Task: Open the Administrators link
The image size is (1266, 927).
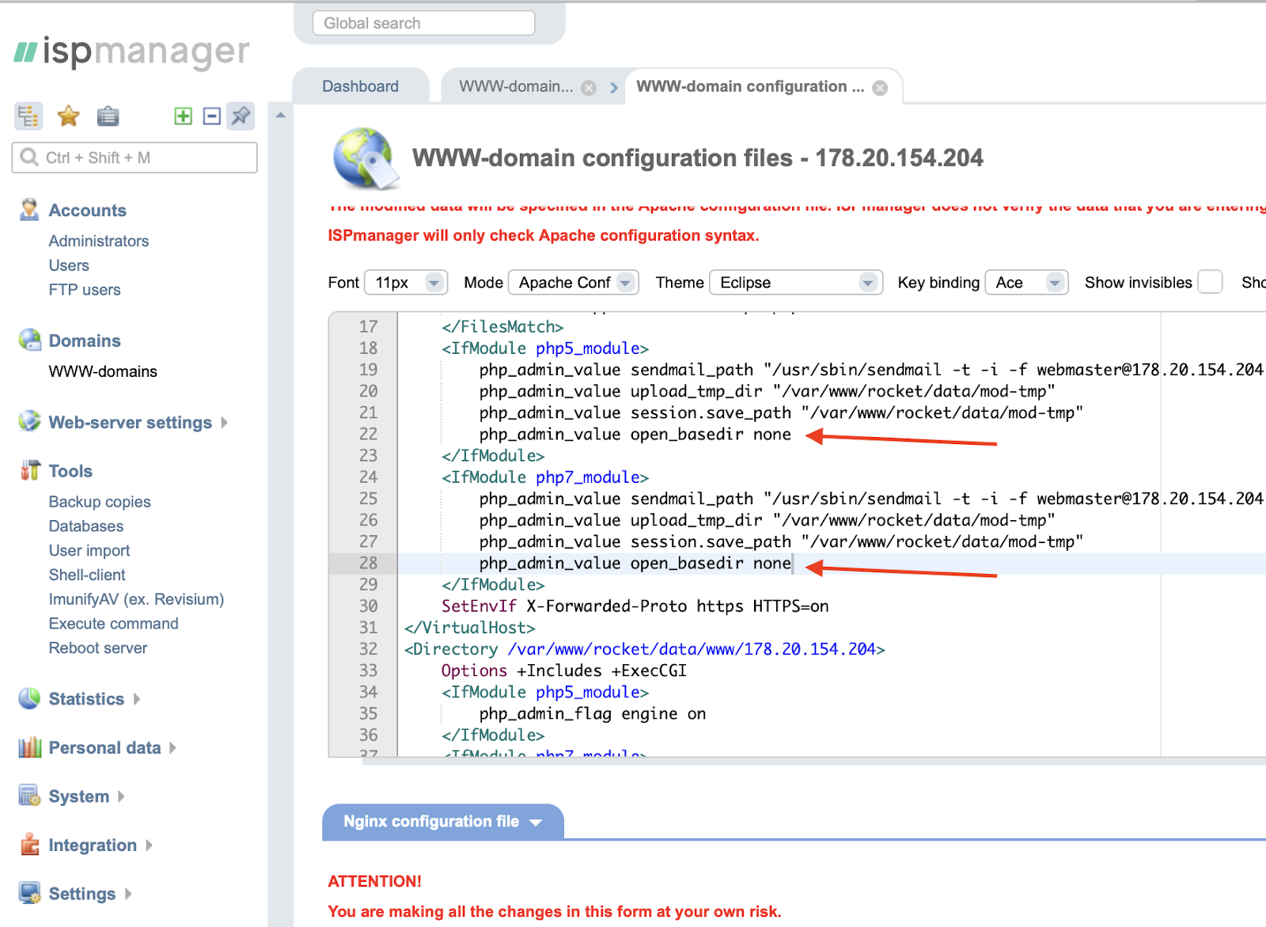Action: [99, 241]
